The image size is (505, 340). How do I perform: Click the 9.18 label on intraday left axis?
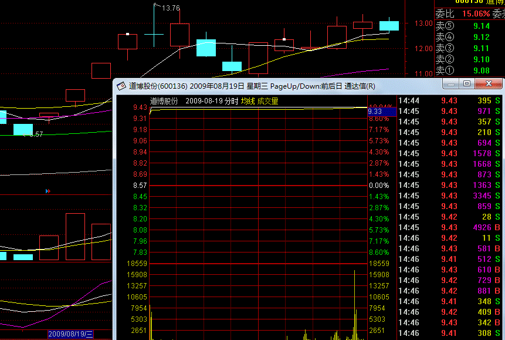(140, 130)
